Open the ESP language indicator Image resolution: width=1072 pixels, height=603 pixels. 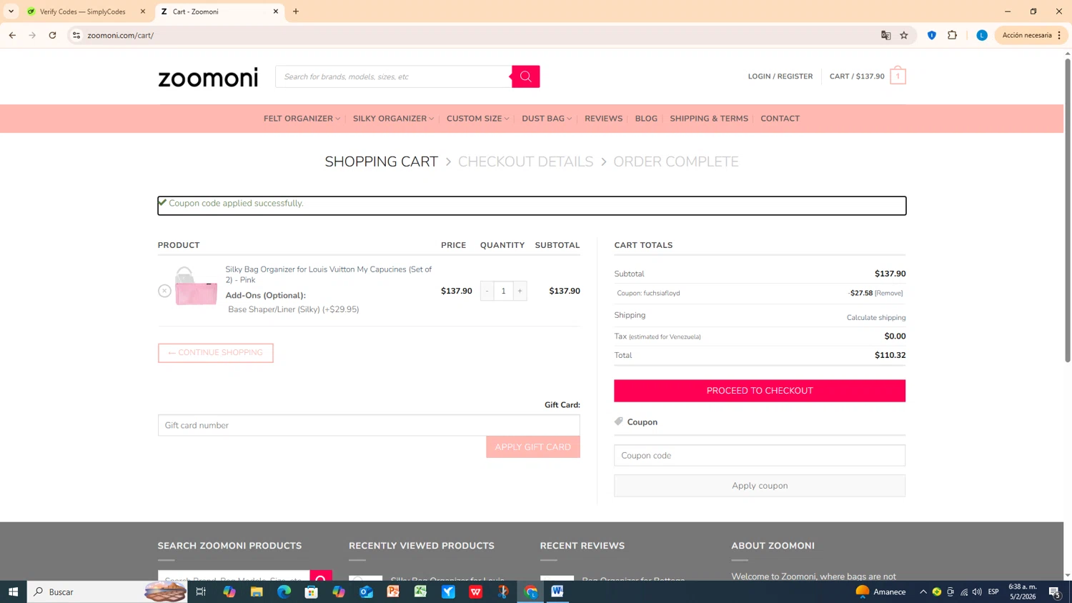(x=993, y=592)
